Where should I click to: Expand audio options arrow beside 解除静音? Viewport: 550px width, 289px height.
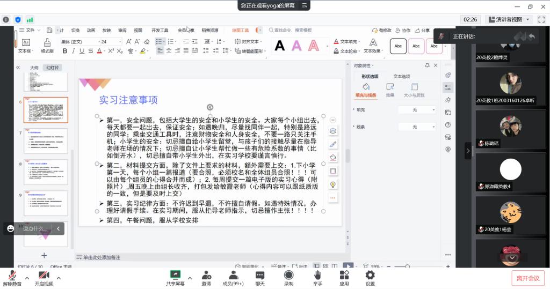tap(27, 278)
